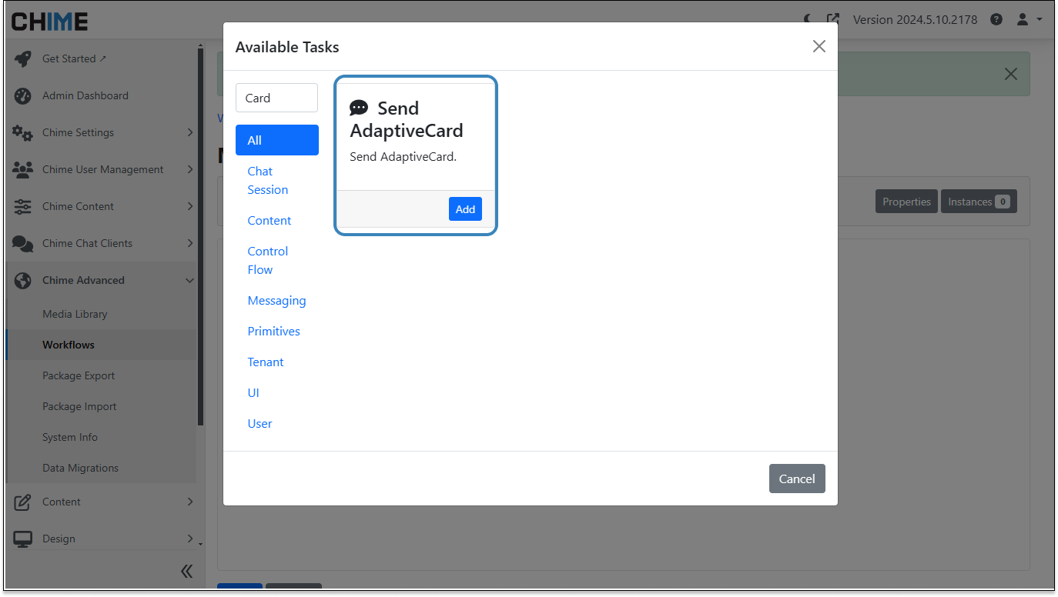Click the Chime Content sliders icon
Screen dimensions: 1058x597
pos(22,207)
